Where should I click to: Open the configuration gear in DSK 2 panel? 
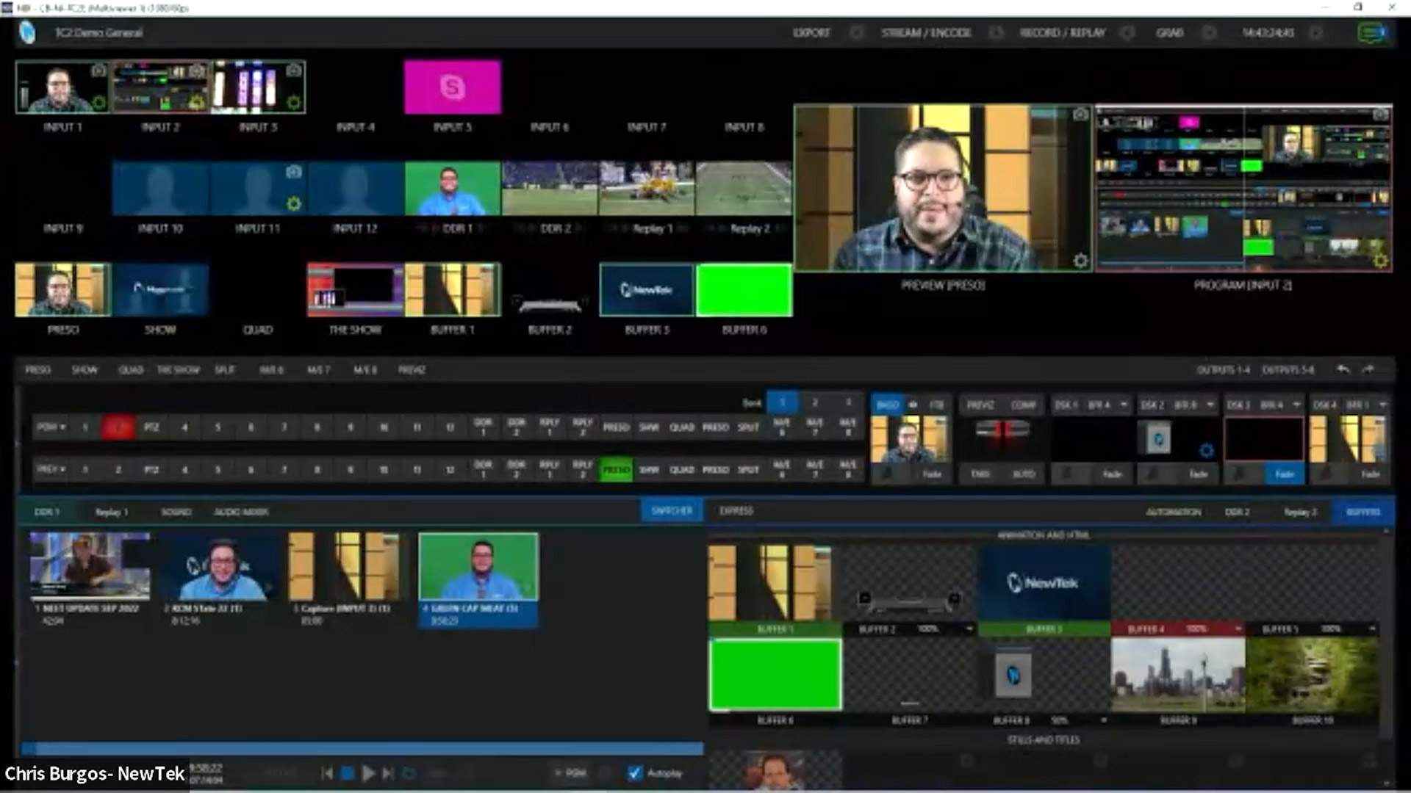[1206, 450]
